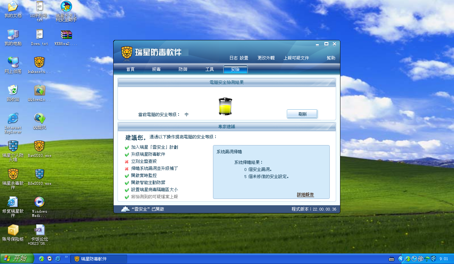Click the '0 個安全漏洞' text
This screenshot has height=264, width=454.
point(258,169)
